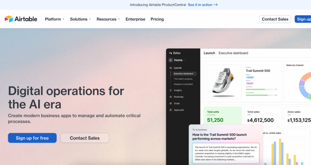
Task: Click the Digital operations headline
Action: [x=66, y=98]
